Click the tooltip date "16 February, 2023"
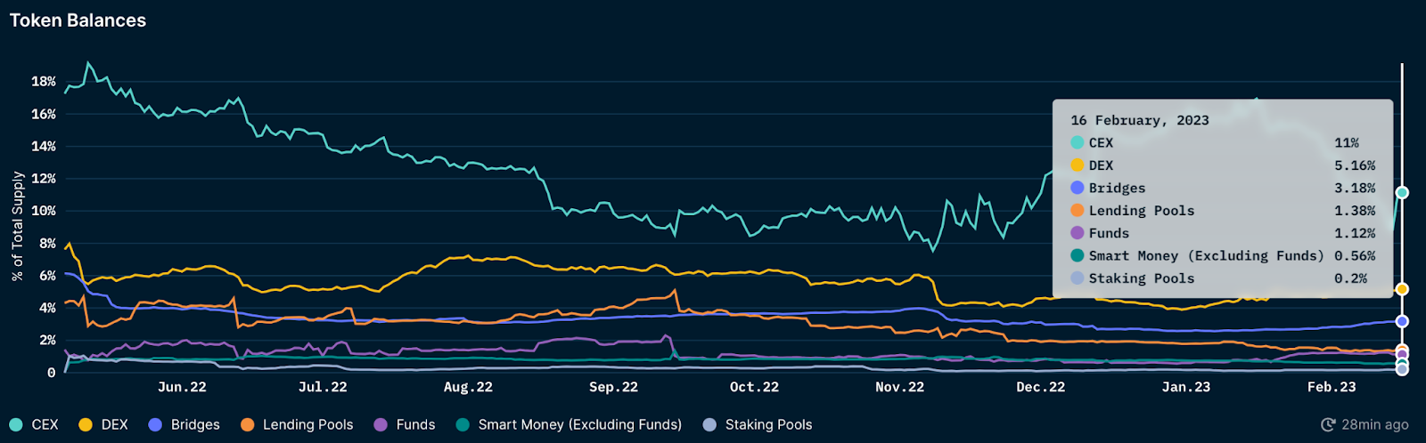This screenshot has height=443, width=1426. tap(1140, 120)
